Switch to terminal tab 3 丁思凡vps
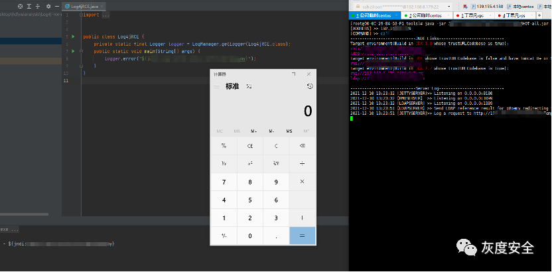This screenshot has height=272, width=552. 472,15
